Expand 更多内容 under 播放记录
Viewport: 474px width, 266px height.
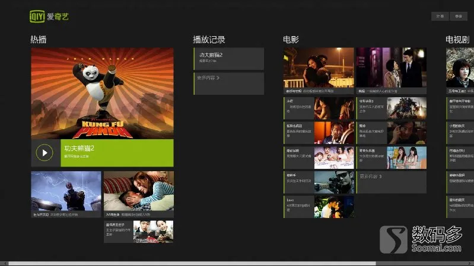click(229, 84)
